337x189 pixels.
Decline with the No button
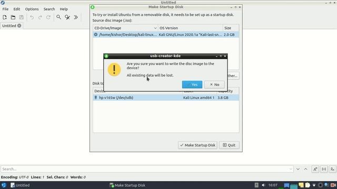pyautogui.click(x=214, y=85)
